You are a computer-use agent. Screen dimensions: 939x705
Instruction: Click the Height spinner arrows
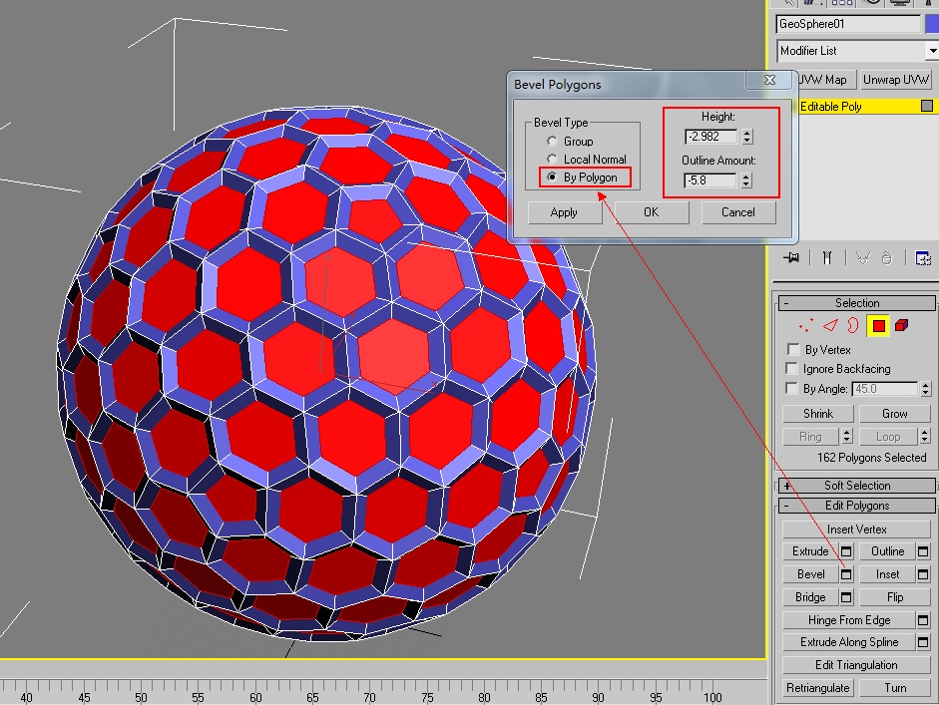746,137
